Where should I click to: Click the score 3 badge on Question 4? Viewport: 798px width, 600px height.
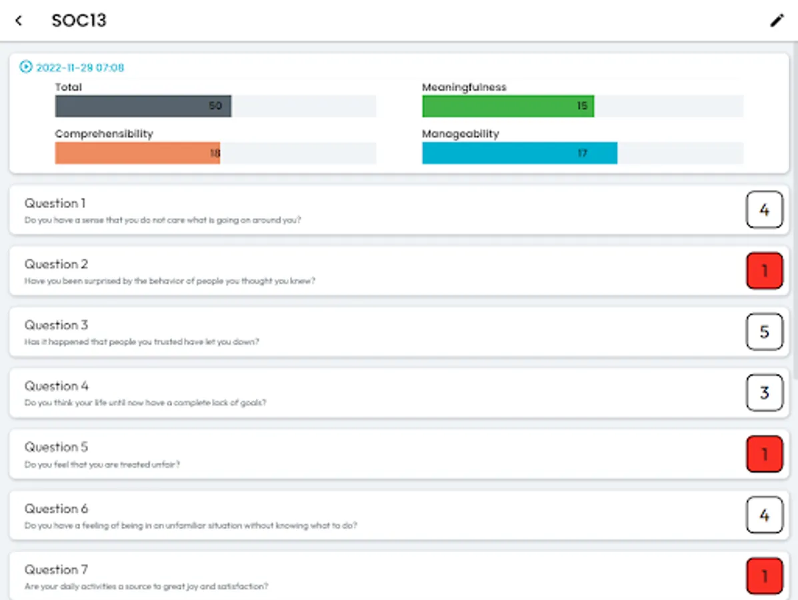[764, 393]
